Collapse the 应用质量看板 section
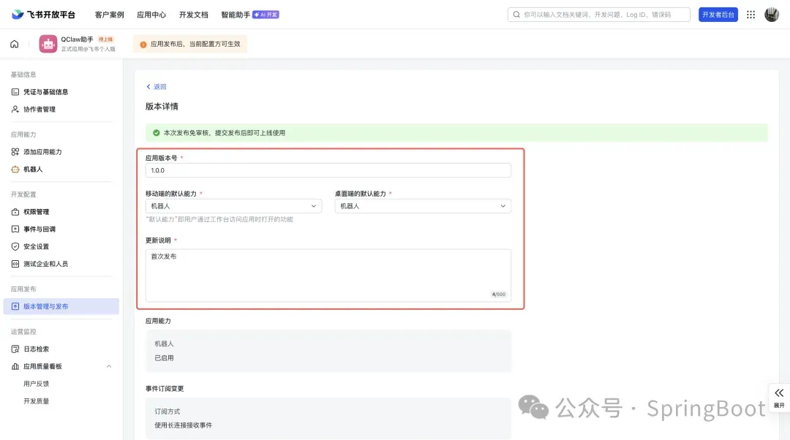This screenshot has width=790, height=440. coord(109,366)
